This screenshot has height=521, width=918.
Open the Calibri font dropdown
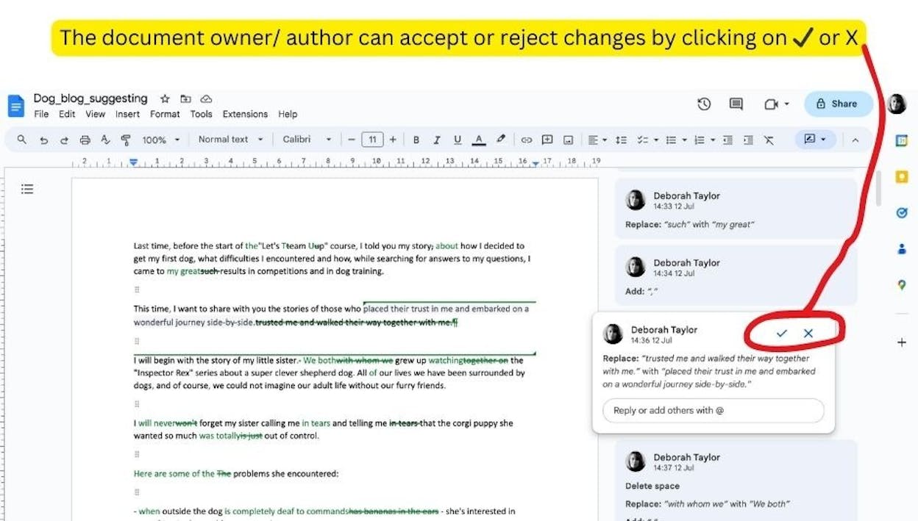point(307,140)
